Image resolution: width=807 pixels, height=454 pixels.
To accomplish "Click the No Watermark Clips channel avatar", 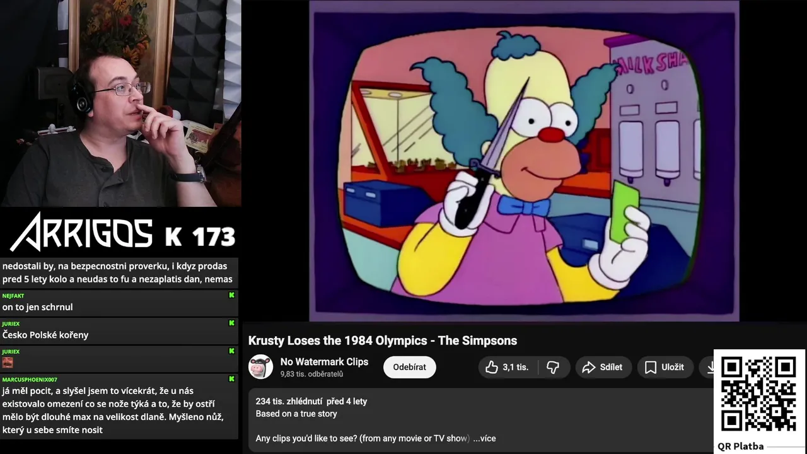I will click(x=261, y=367).
